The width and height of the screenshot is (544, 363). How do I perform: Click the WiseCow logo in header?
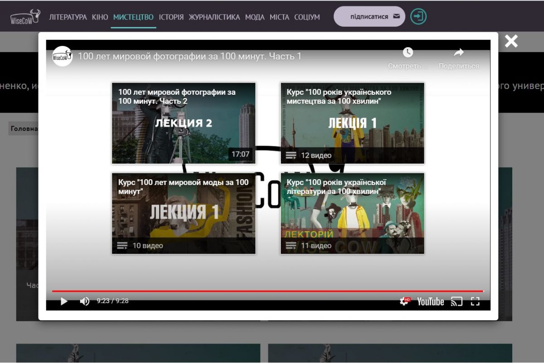coord(25,17)
